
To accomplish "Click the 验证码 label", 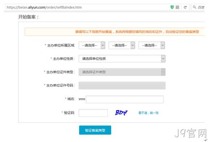I will click(x=69, y=113).
